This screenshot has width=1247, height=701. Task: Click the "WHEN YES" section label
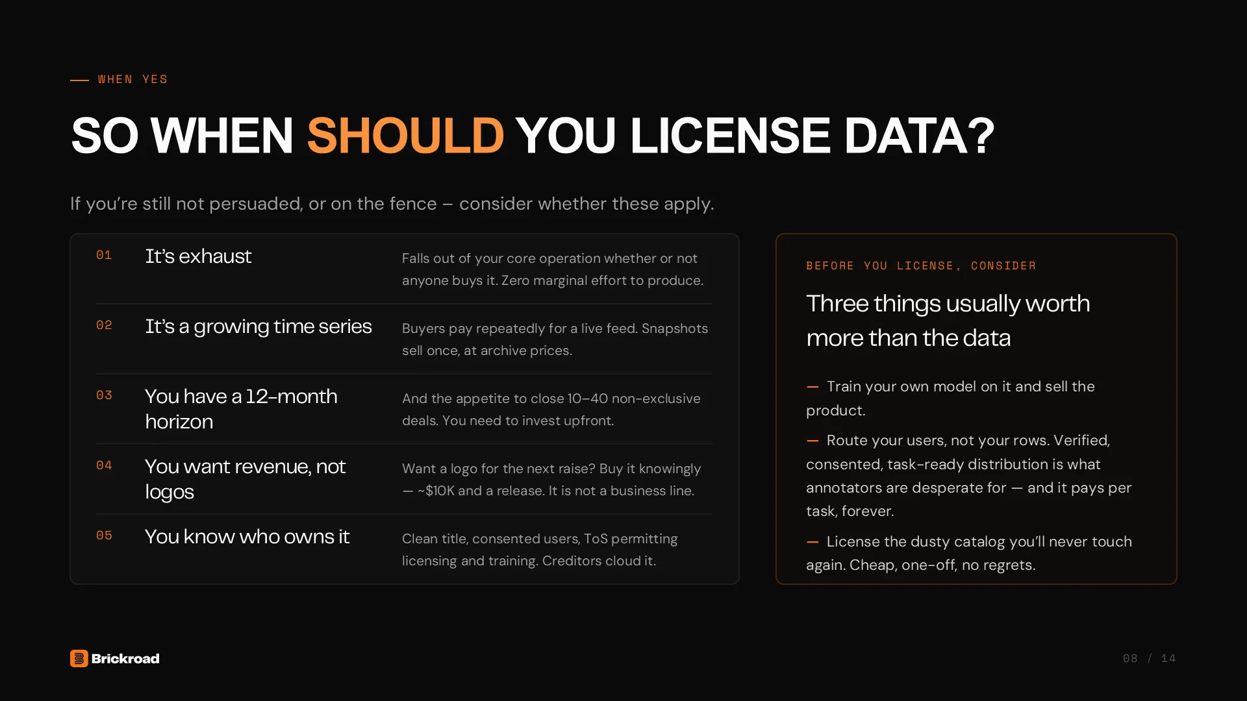(x=132, y=79)
